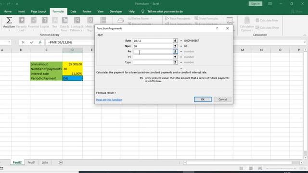Click in the Type argument field
The width and height of the screenshot is (308, 173).
pos(153,62)
